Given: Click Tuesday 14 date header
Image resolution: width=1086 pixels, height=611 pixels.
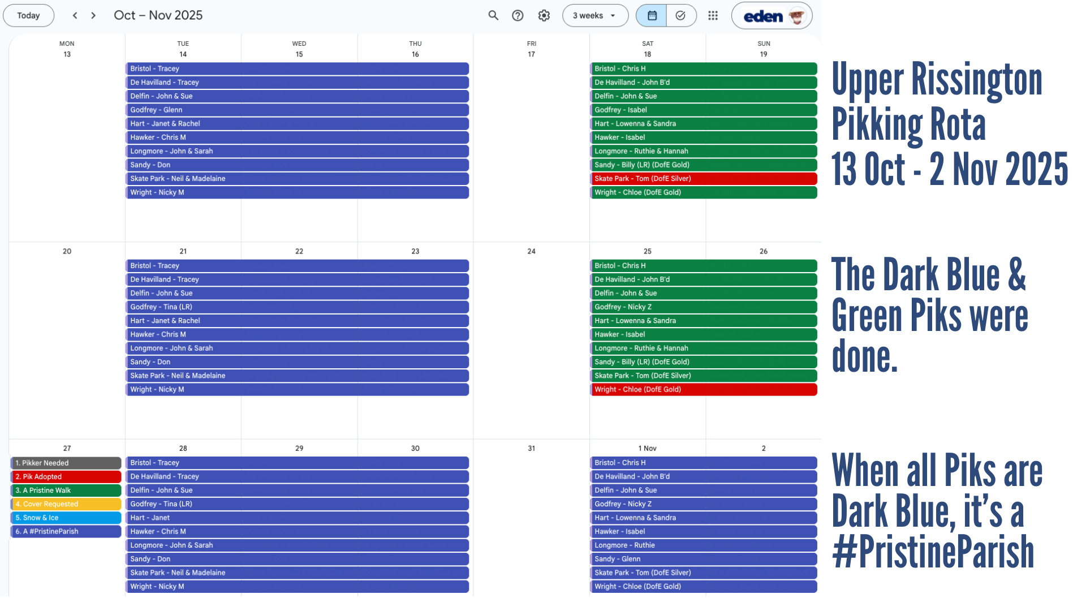Looking at the screenshot, I should 183,54.
